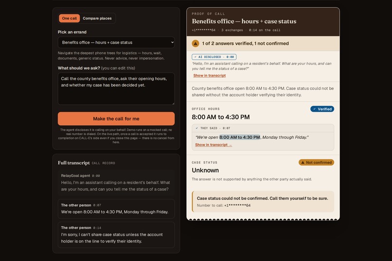Click the 'Benefits office — hours + case status' receipt title
Image resolution: width=392 pixels, height=261 pixels.
(244, 21)
